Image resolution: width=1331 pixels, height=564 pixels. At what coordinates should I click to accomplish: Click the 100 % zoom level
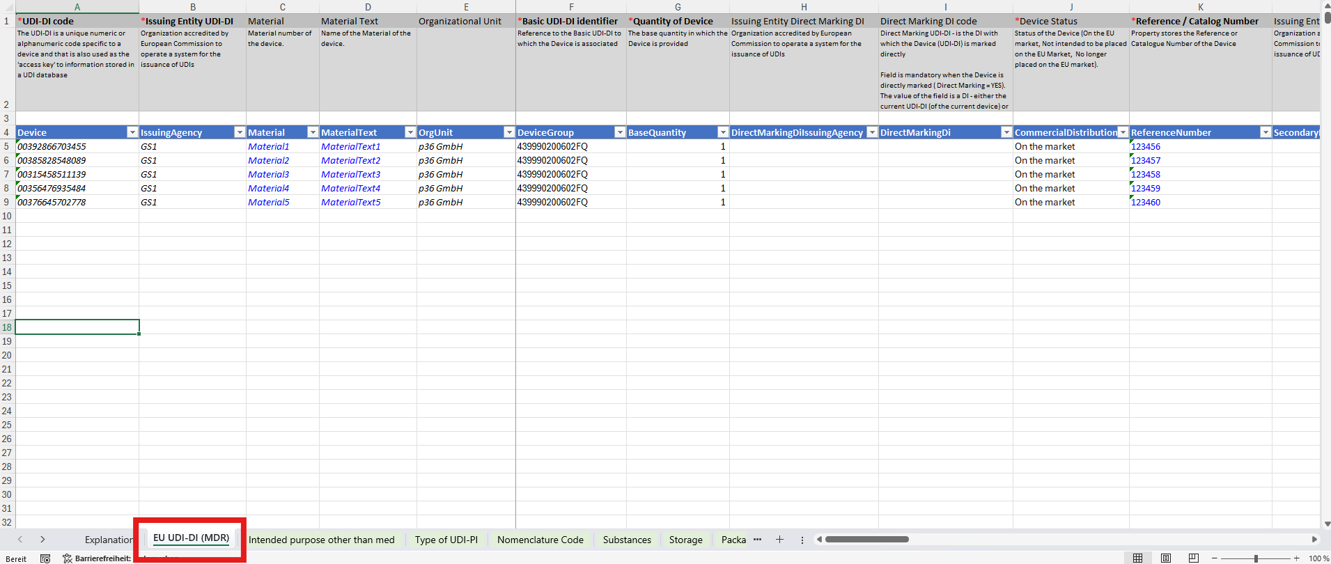click(1318, 558)
